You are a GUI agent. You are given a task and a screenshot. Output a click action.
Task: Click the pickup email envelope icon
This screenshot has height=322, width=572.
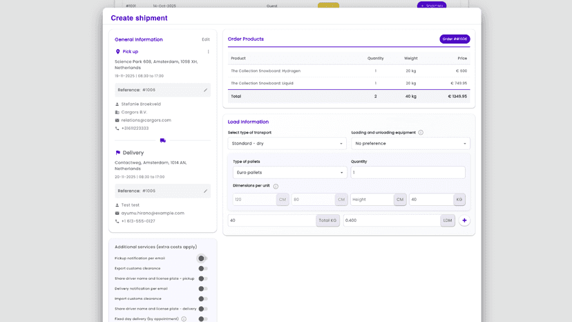coord(117,120)
